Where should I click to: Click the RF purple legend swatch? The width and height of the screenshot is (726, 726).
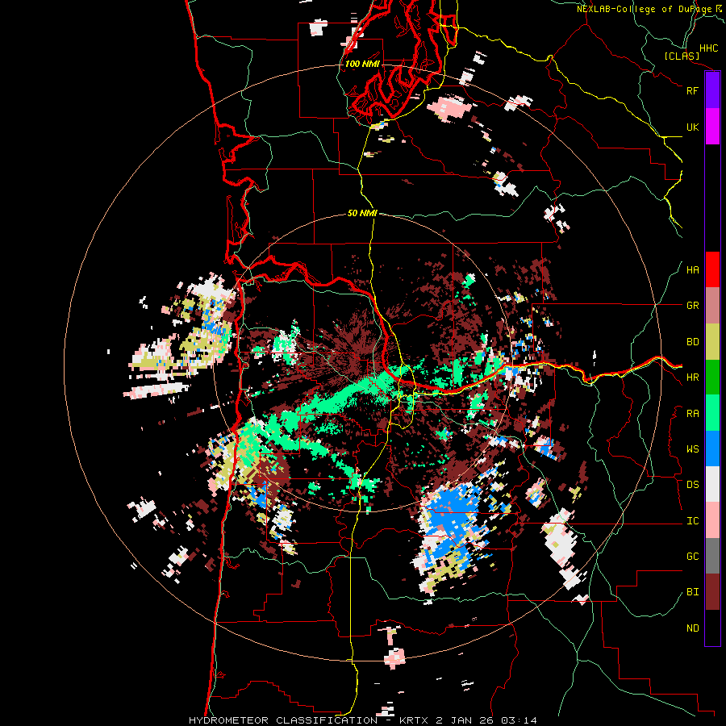[712, 90]
